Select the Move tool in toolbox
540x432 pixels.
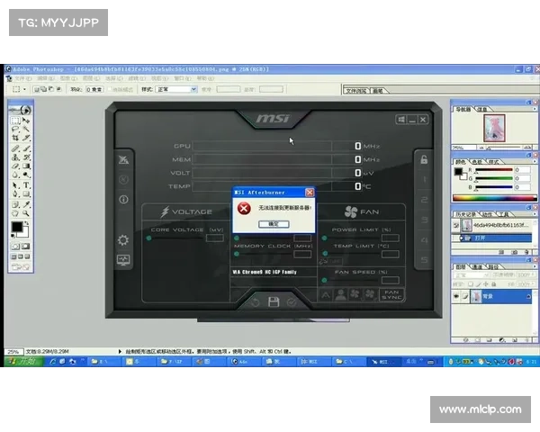pyautogui.click(x=26, y=121)
